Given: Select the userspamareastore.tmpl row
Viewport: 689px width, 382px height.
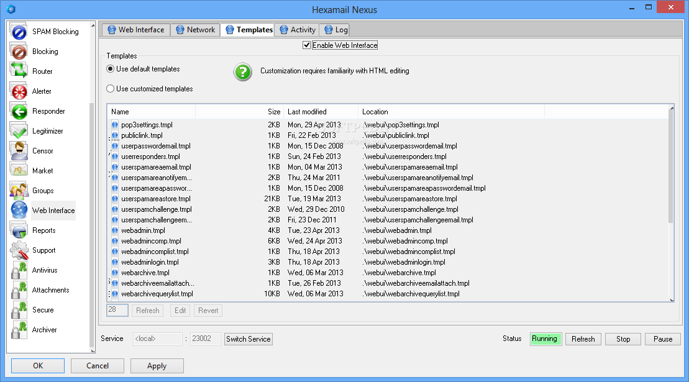Looking at the screenshot, I should (387, 199).
